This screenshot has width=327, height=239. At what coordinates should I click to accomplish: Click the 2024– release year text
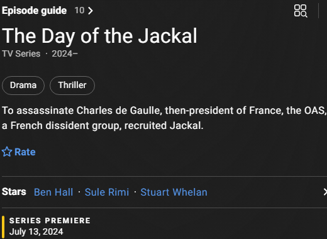point(65,53)
